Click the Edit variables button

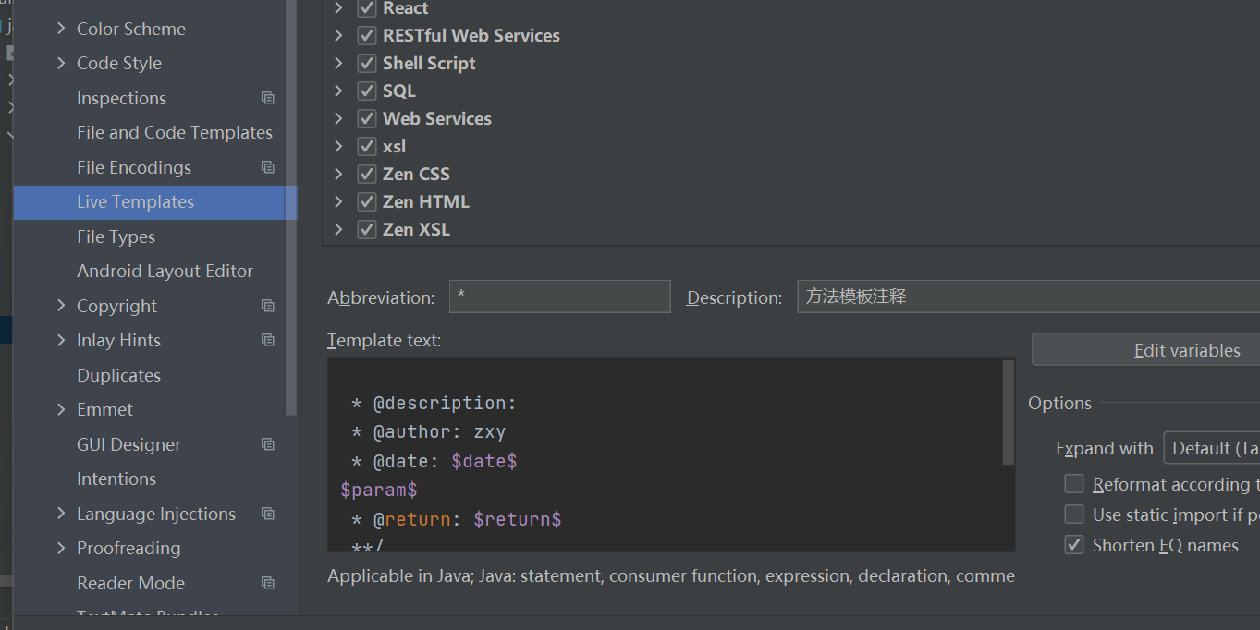(x=1187, y=350)
